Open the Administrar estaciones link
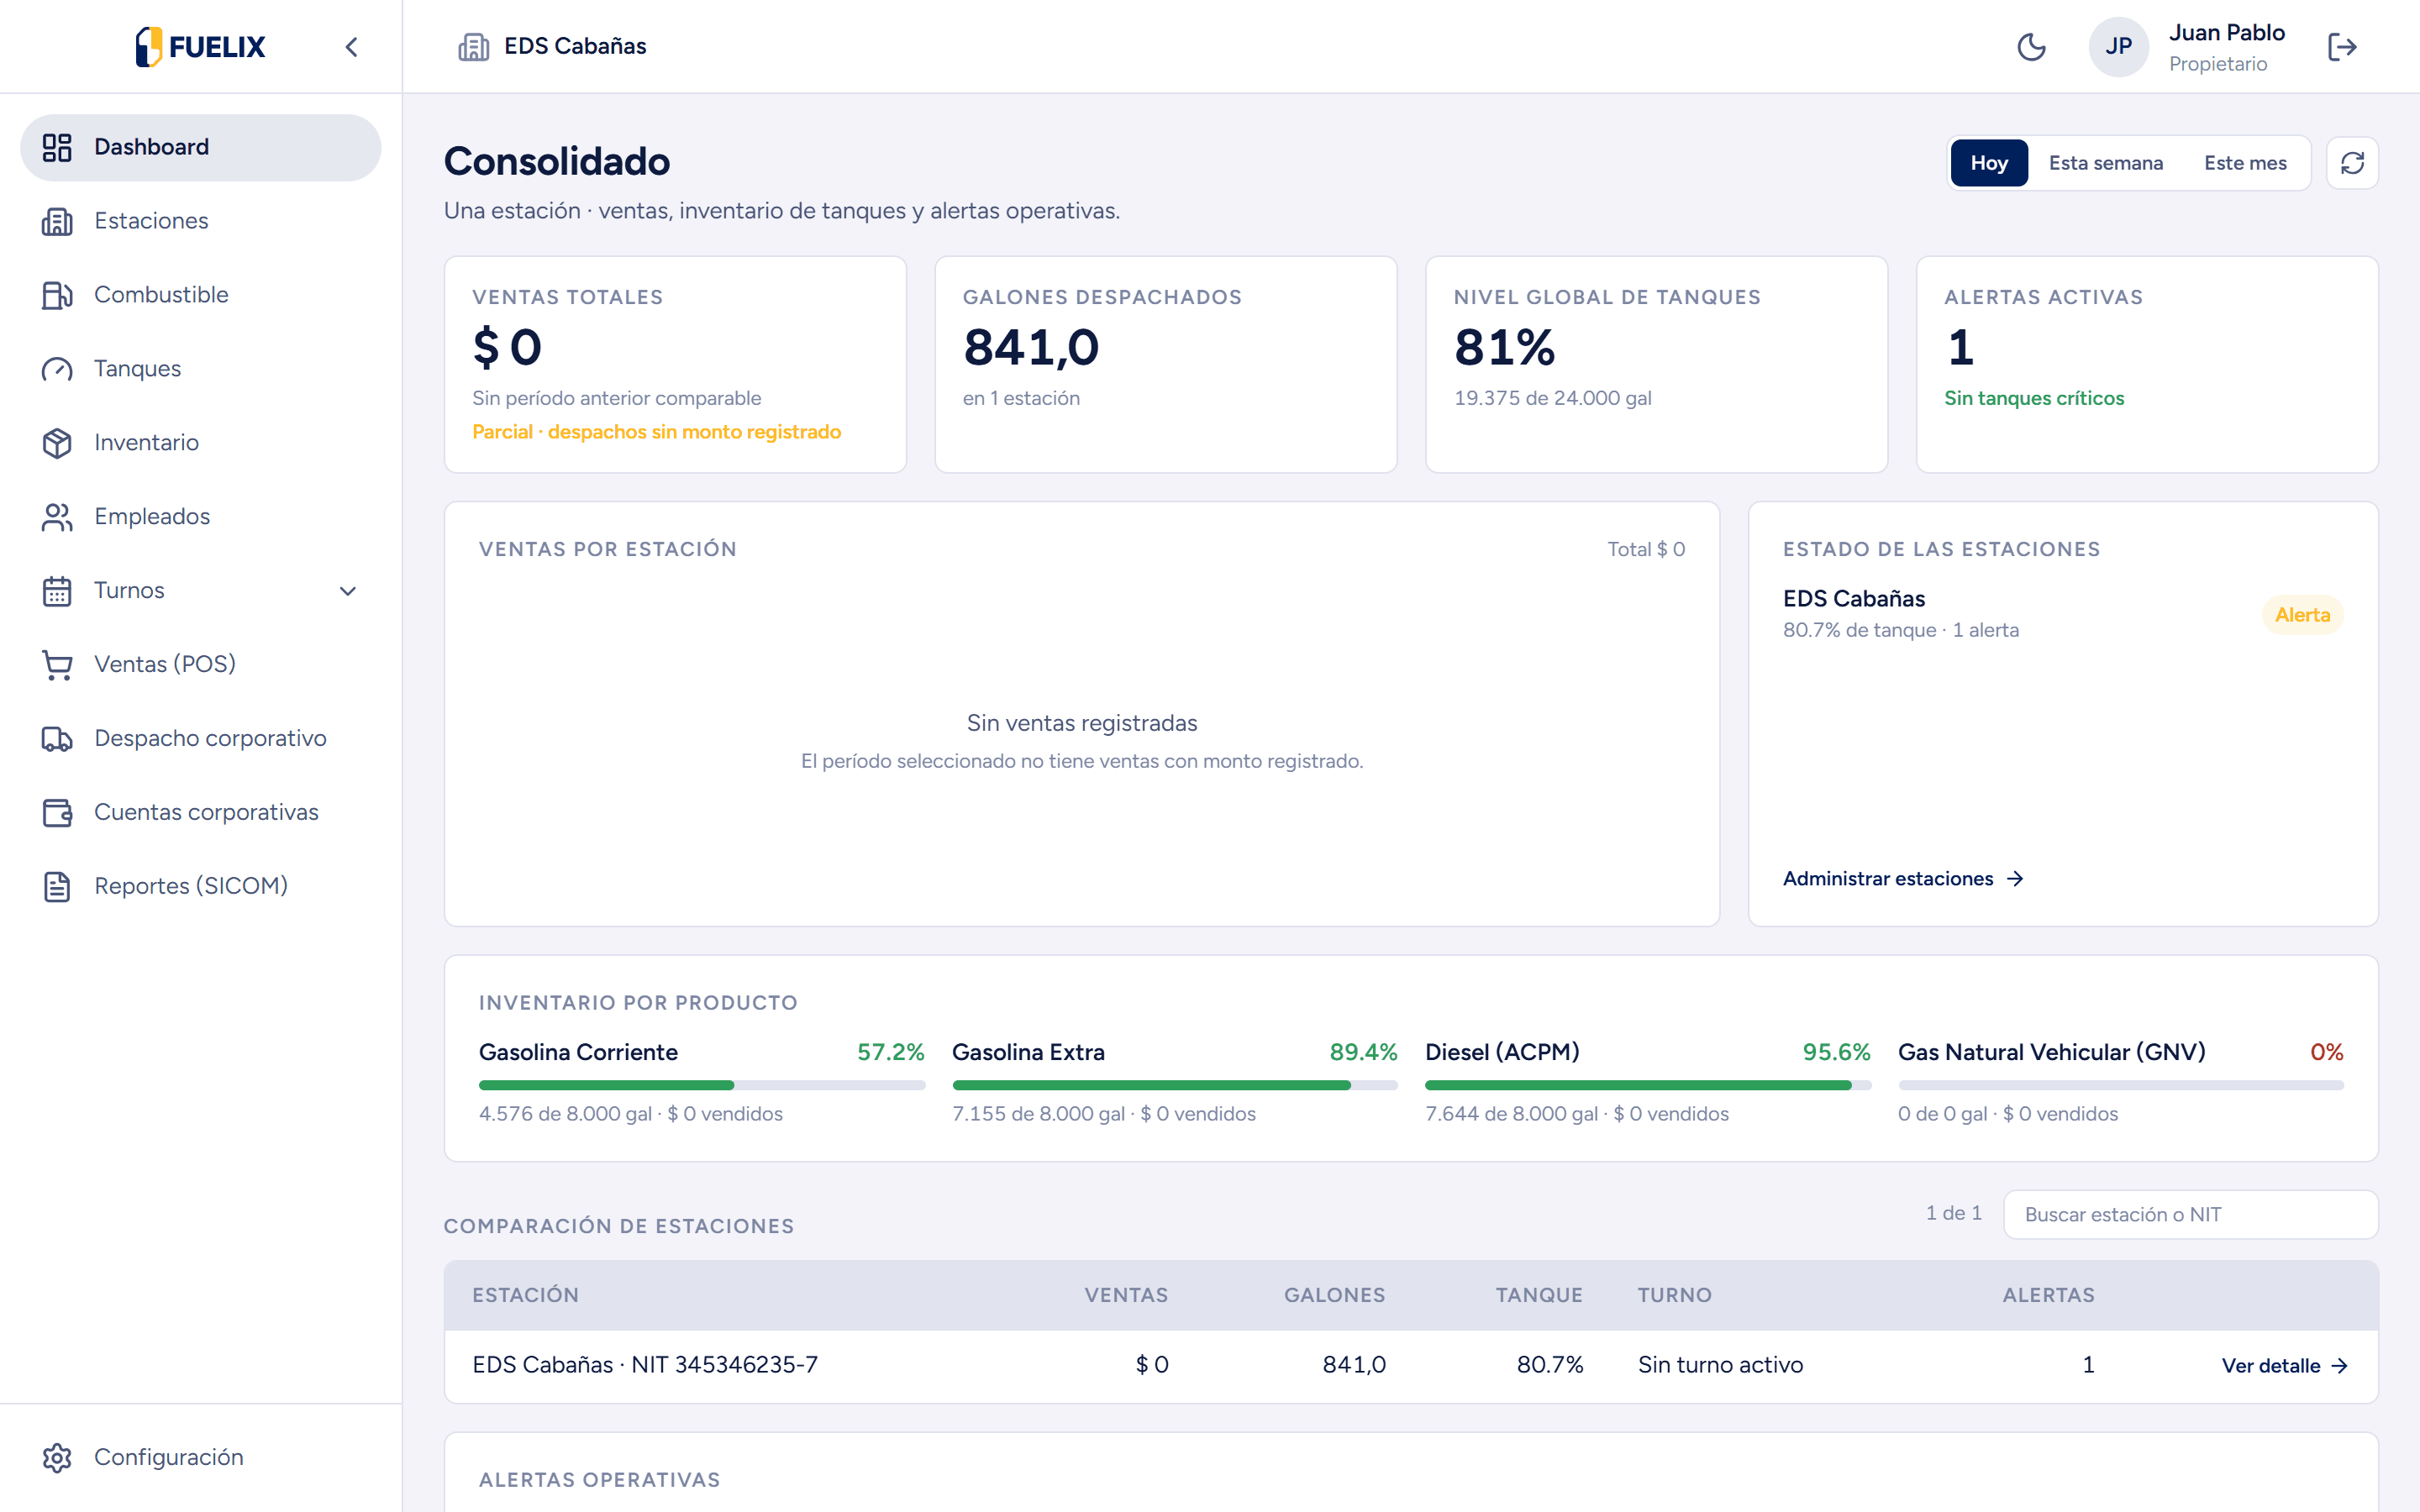The width and height of the screenshot is (2420, 1512). click(1903, 879)
